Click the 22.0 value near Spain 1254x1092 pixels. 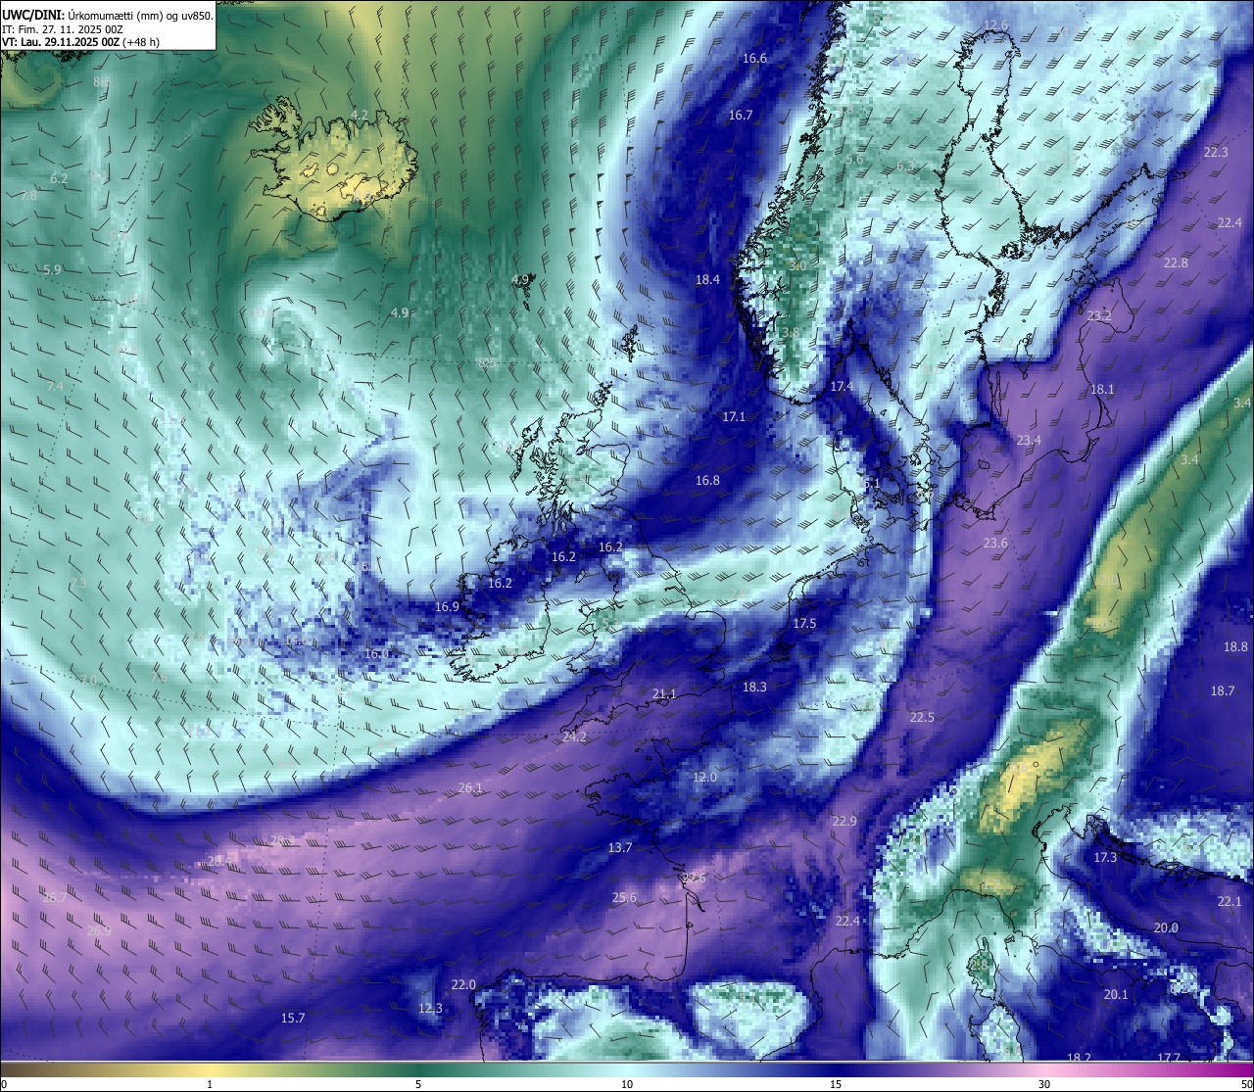tap(463, 985)
